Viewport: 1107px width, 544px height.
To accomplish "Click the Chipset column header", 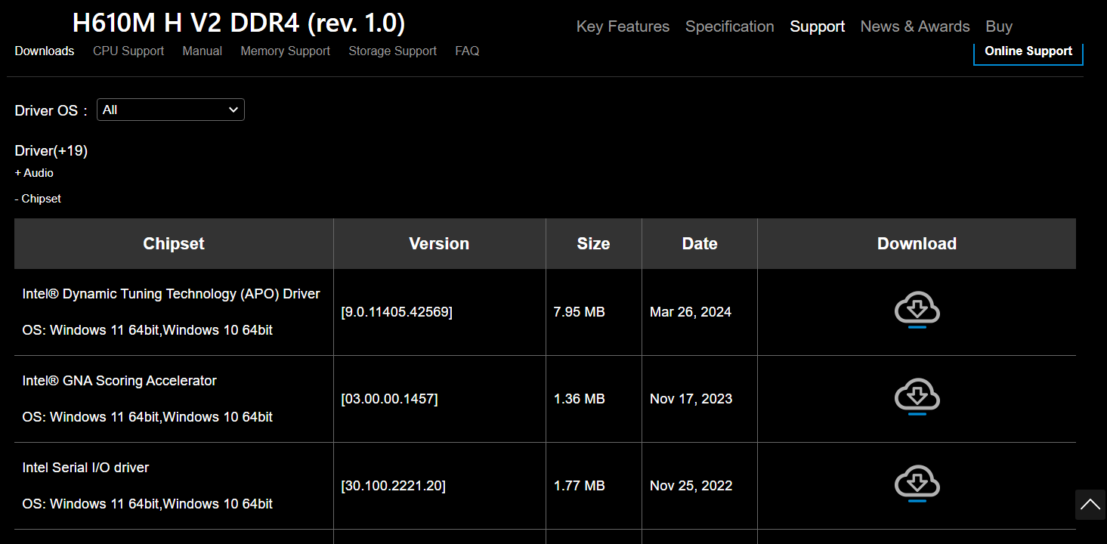I will (174, 243).
